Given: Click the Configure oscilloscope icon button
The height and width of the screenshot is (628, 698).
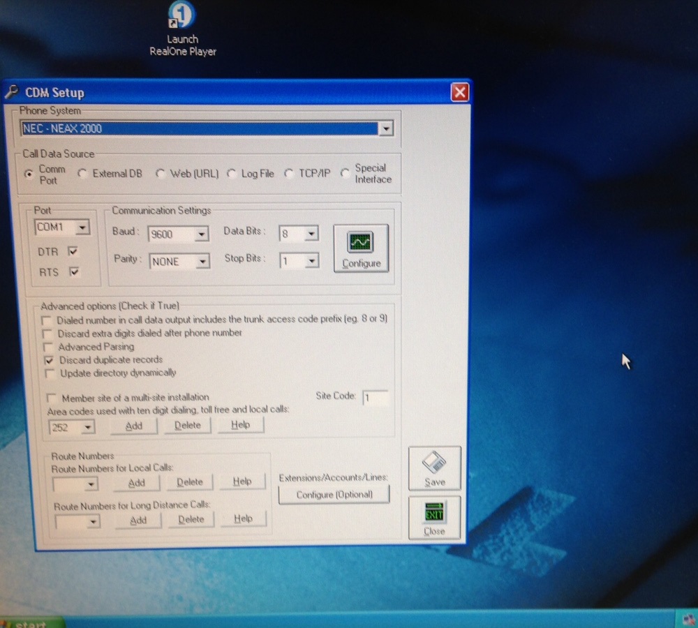Looking at the screenshot, I should pyautogui.click(x=361, y=248).
